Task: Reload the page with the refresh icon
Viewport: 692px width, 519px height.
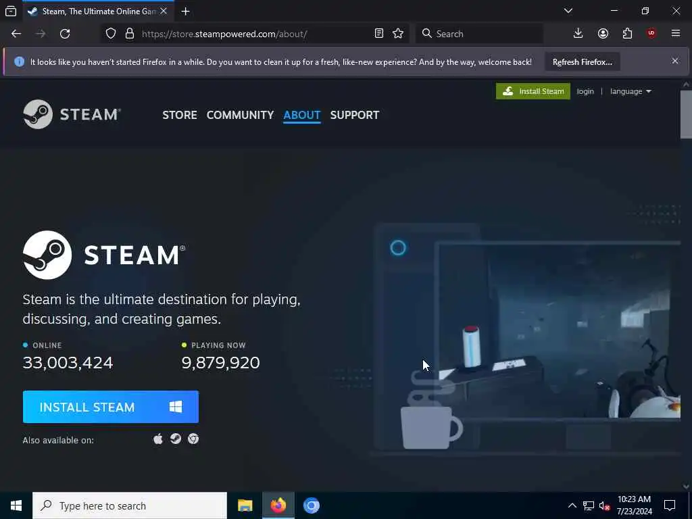Action: pyautogui.click(x=65, y=34)
